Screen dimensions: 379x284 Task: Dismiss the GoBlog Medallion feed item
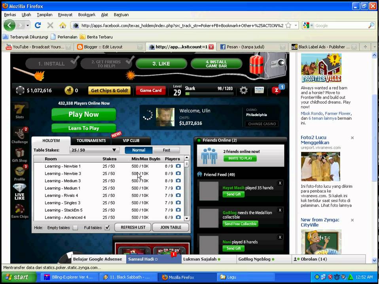(x=280, y=210)
